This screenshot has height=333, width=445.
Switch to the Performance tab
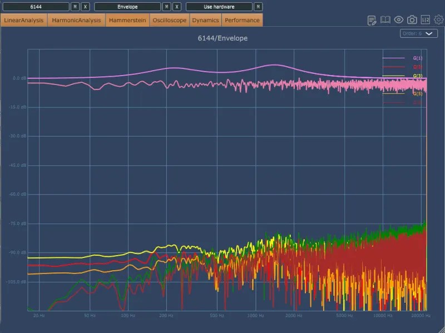[x=242, y=19]
